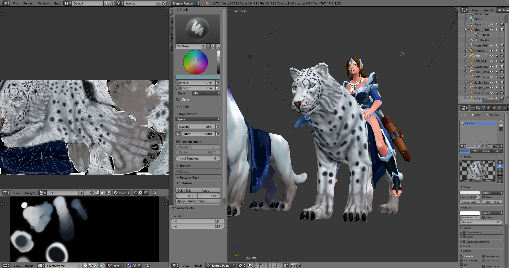Select Halo material type button
509x268 pixels.
[x=497, y=151]
